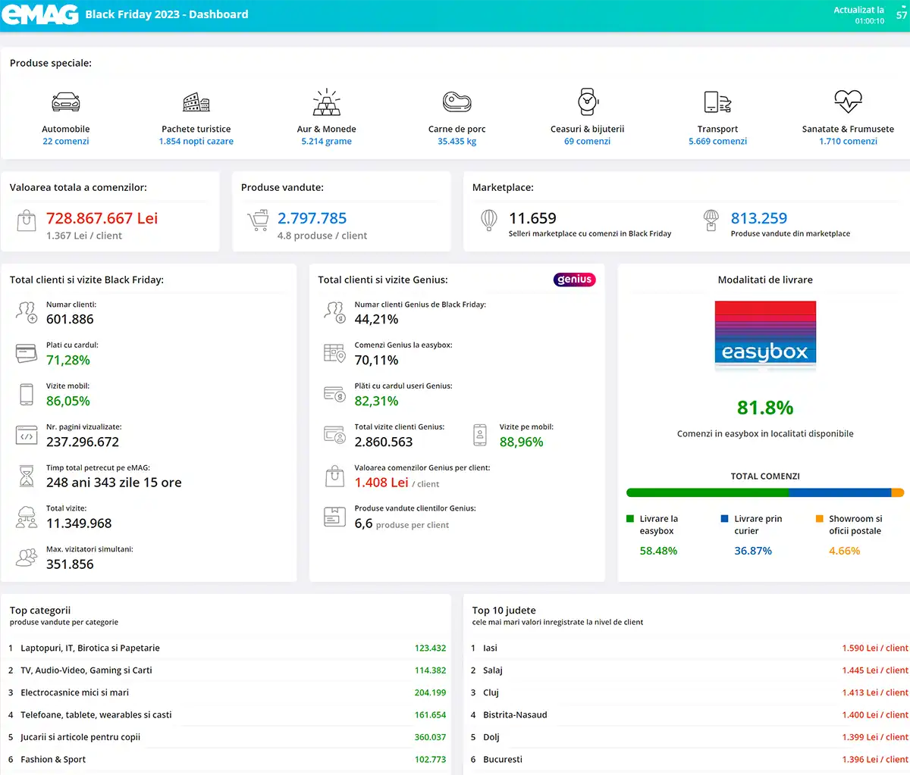
Task: Click the blue Livrare prin curier legend square
Action: (x=725, y=519)
